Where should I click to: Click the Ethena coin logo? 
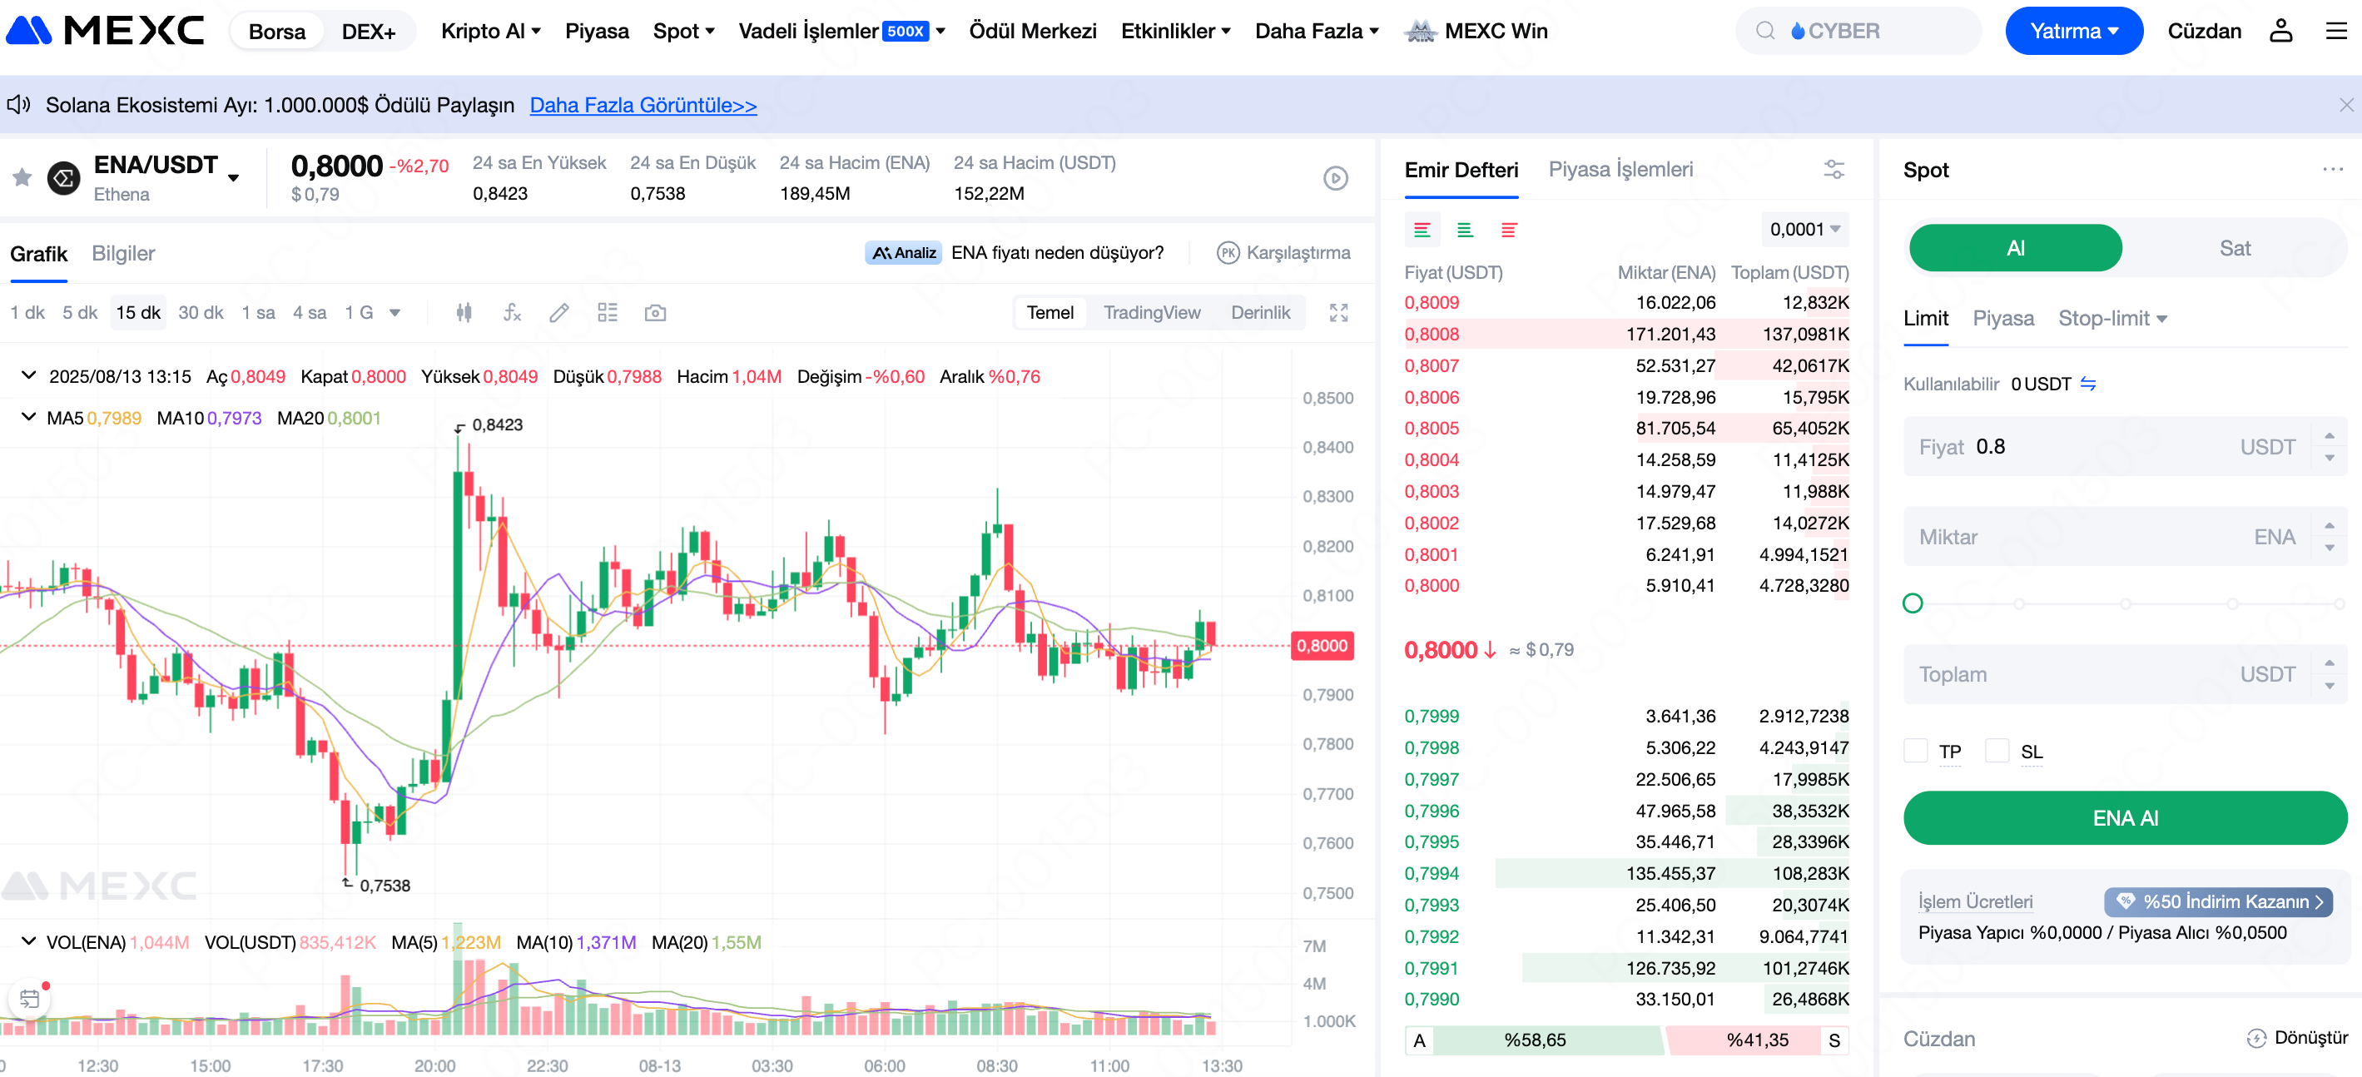tap(63, 177)
